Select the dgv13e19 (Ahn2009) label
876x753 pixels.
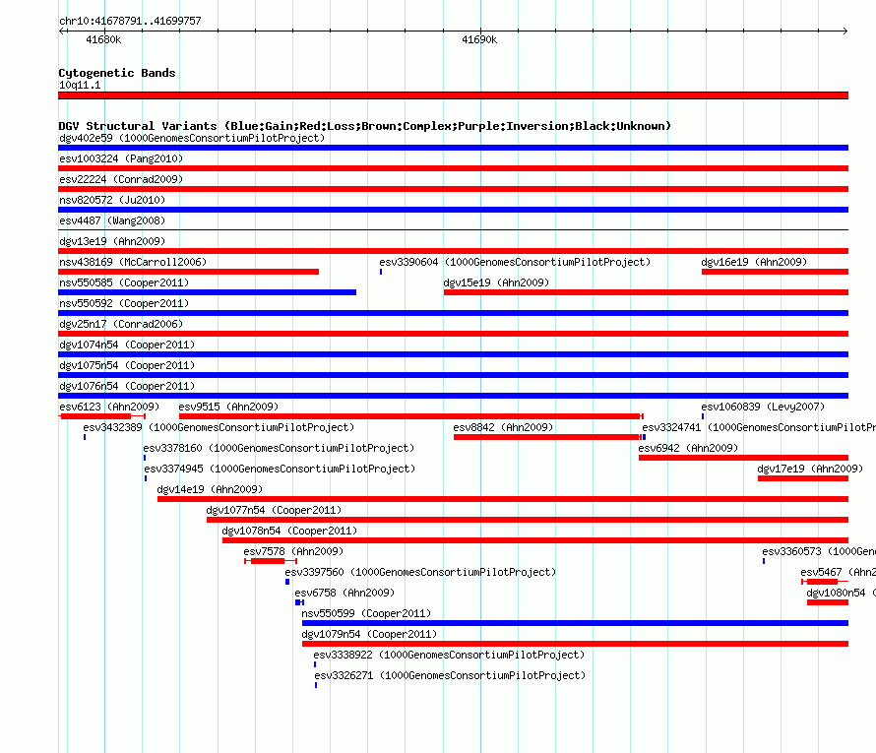(112, 241)
